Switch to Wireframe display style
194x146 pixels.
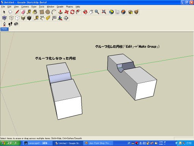(x=11, y=18)
